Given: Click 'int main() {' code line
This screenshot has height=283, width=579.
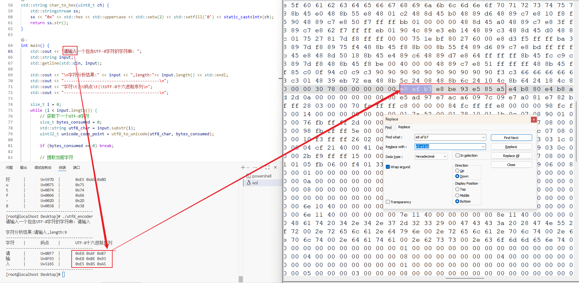Looking at the screenshot, I should tap(35, 46).
